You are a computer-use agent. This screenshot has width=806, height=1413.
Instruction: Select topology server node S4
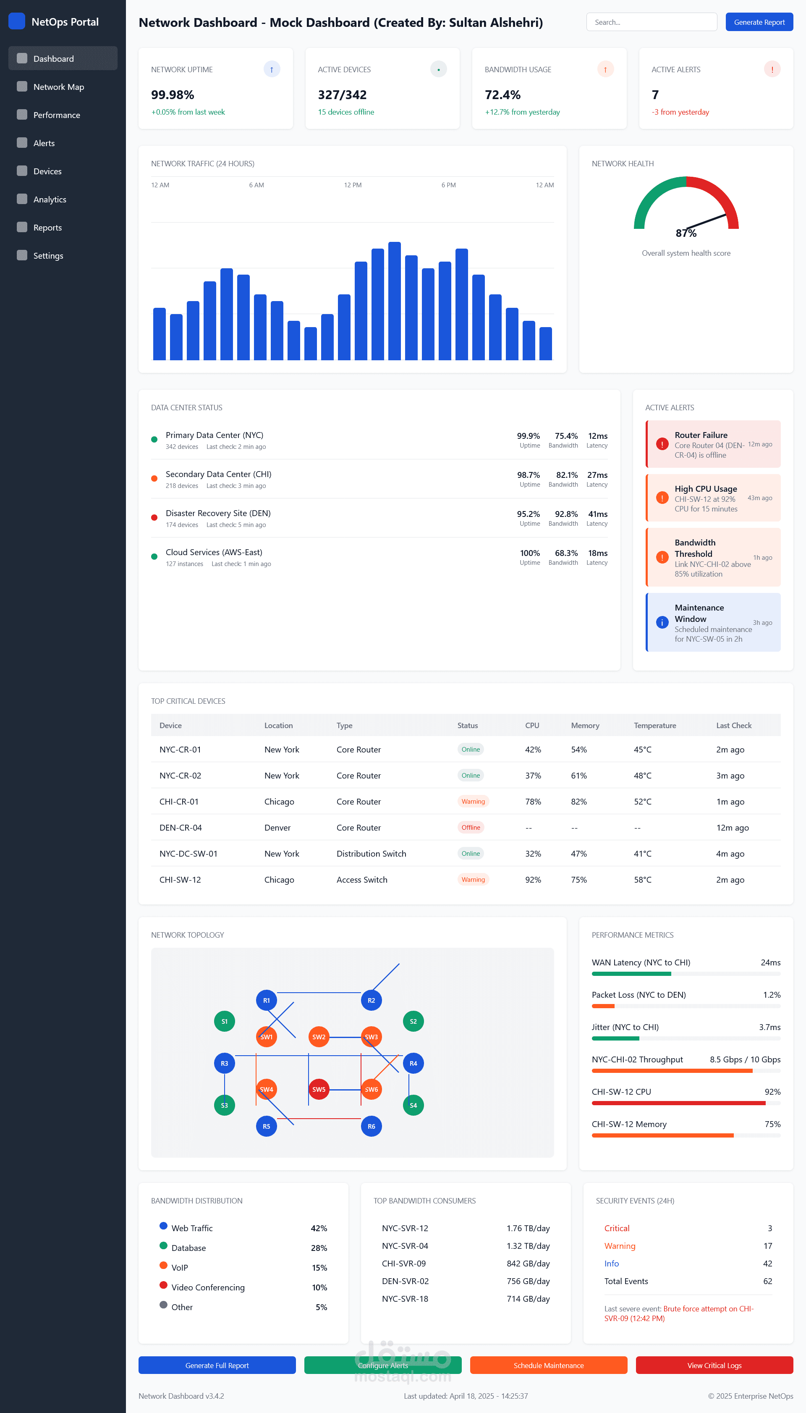pyautogui.click(x=413, y=1105)
